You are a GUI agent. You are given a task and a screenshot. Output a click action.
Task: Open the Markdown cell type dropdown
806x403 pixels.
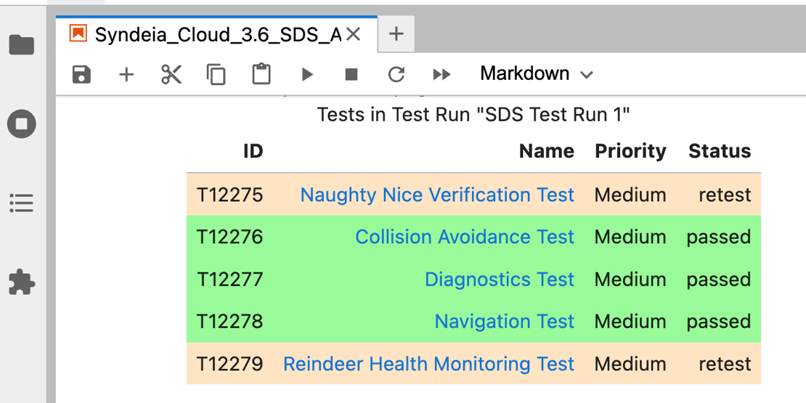[536, 73]
